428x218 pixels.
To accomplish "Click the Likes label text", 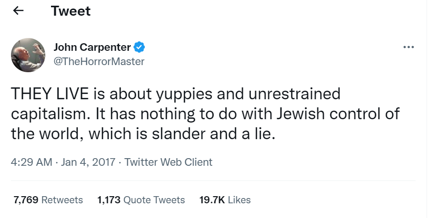I will pyautogui.click(x=239, y=200).
